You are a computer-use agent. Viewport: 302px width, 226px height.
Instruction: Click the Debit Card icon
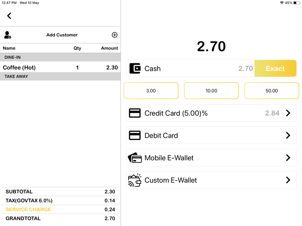(x=135, y=136)
